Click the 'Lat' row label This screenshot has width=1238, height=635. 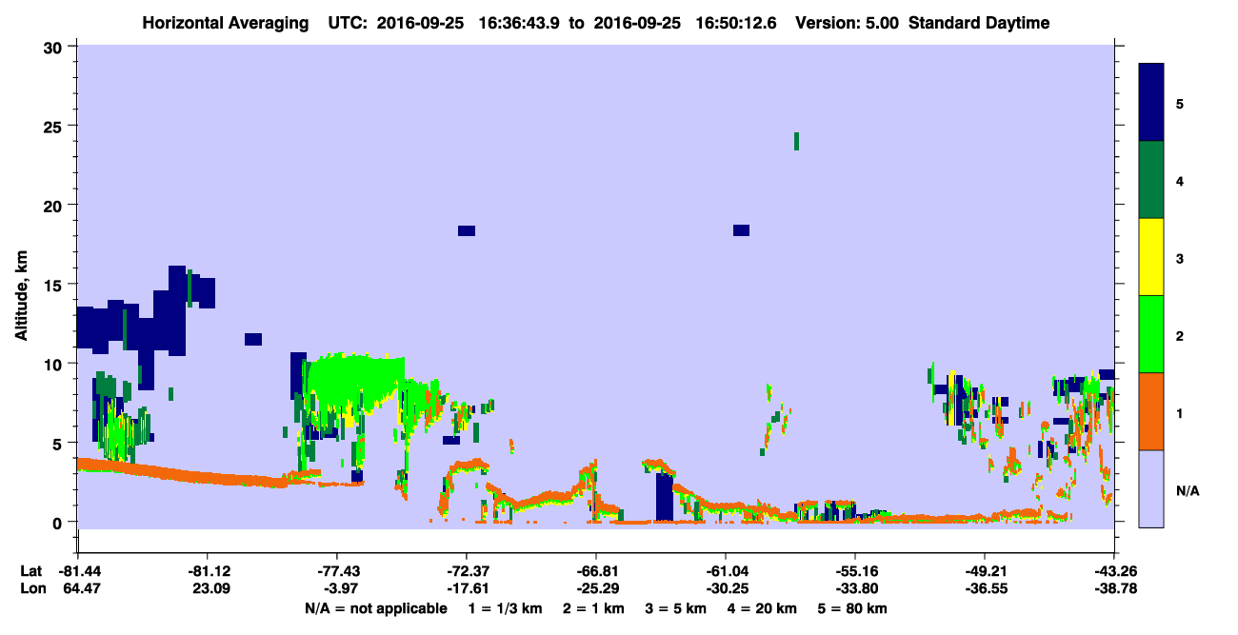click(x=30, y=570)
